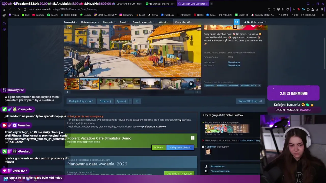326x183 pixels.
Task: Click the Gotowanie tag
Action: click(234, 85)
